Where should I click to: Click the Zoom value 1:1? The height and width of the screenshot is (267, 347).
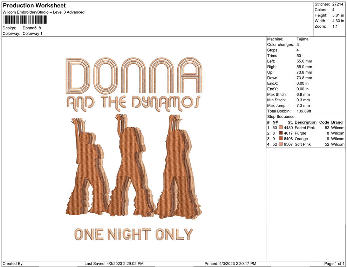[x=335, y=26]
